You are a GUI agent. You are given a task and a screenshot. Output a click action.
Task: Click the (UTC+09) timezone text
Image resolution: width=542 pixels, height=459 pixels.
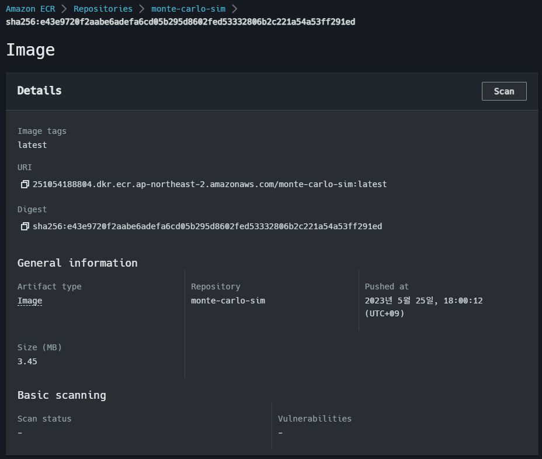[385, 313]
